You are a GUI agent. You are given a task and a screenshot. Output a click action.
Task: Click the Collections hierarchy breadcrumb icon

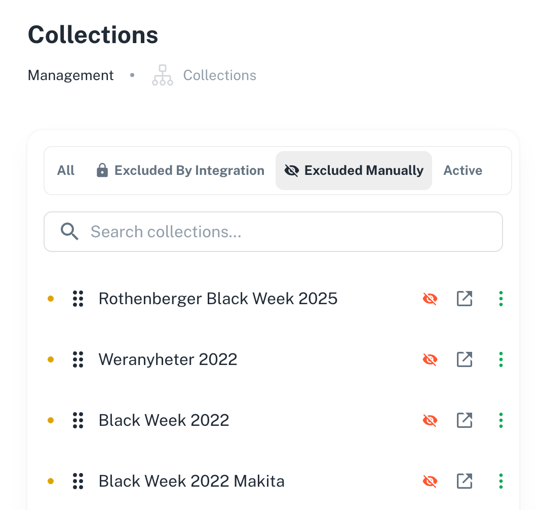(x=163, y=75)
